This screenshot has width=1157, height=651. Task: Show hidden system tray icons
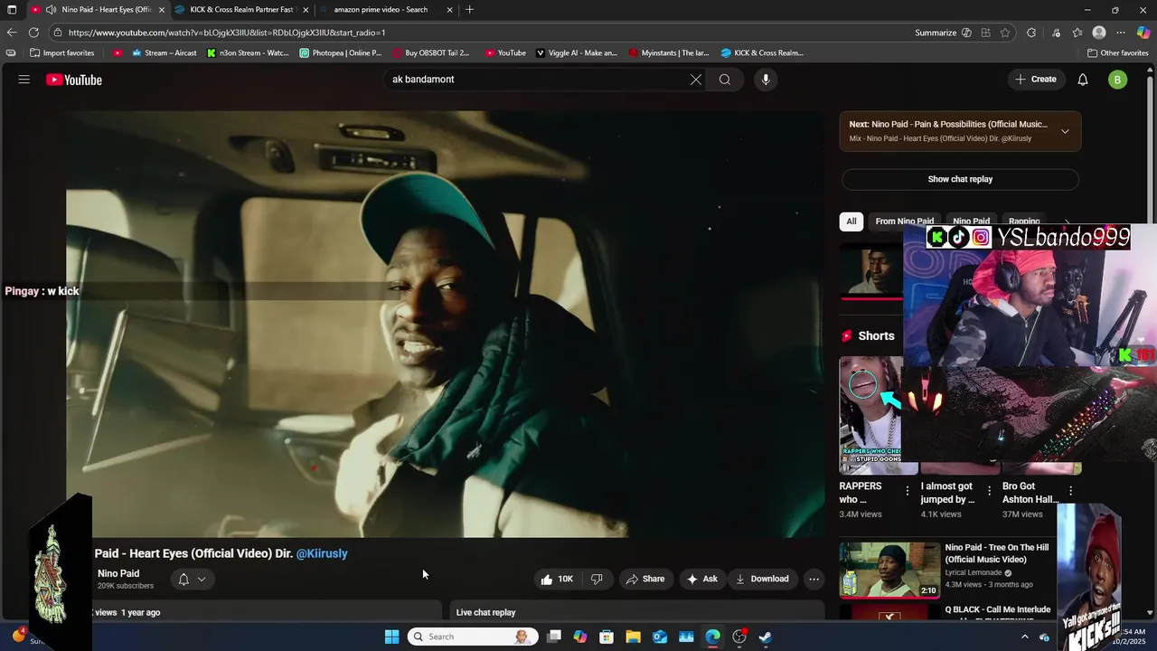click(1024, 637)
